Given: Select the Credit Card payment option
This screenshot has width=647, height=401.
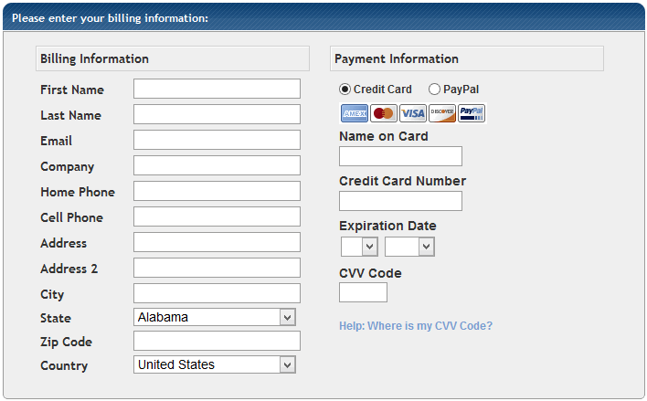Looking at the screenshot, I should click(x=345, y=90).
